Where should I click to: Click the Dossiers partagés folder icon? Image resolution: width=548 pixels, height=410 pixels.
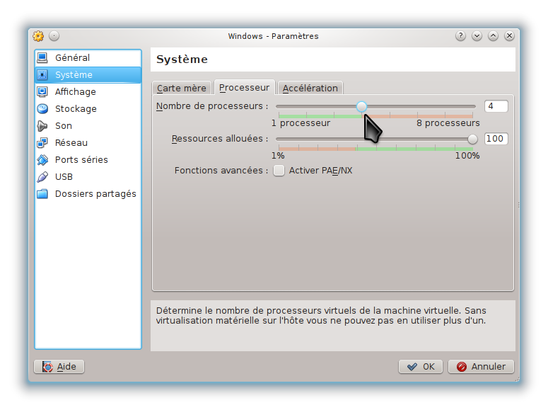pyautogui.click(x=42, y=193)
